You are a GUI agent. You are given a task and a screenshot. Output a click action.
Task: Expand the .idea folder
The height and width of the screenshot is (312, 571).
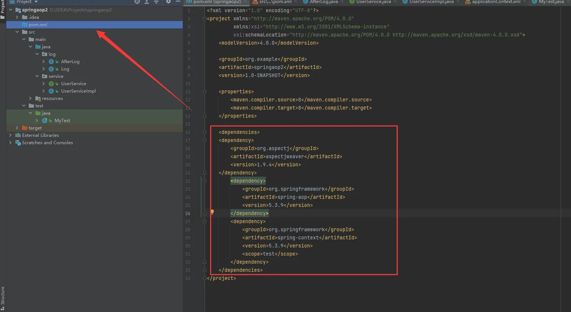(x=17, y=17)
